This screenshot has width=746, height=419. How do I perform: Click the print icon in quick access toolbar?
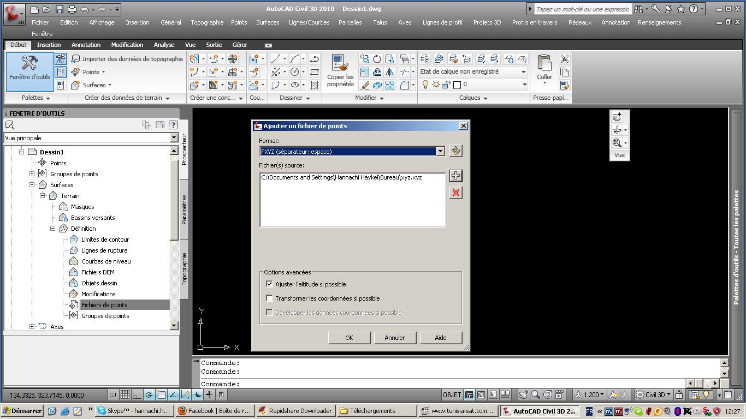coord(72,9)
